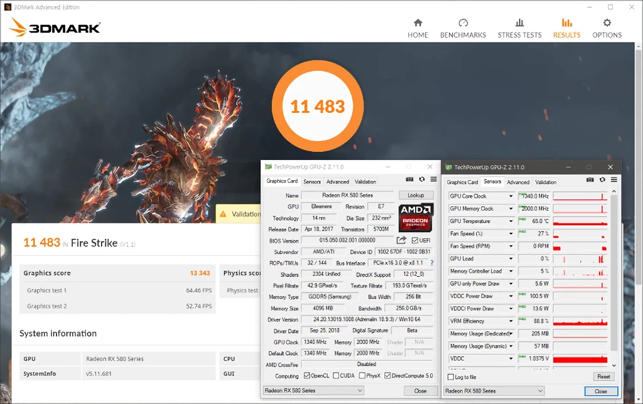This screenshot has height=404, width=643.
Task: Click the Sensors list scroll up arrow
Action: pyautogui.click(x=614, y=191)
